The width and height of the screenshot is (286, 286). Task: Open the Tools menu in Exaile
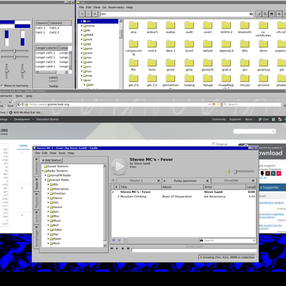click(62, 153)
